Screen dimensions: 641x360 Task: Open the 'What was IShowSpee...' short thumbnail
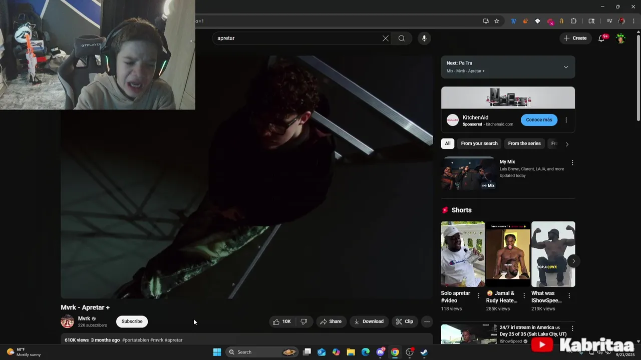pyautogui.click(x=553, y=254)
